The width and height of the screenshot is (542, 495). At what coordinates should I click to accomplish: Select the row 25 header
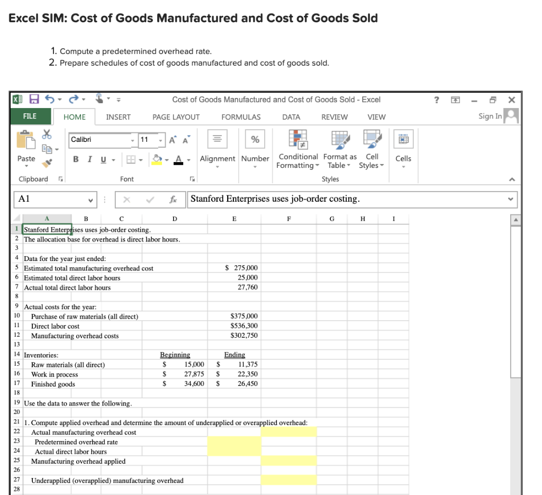(16, 460)
